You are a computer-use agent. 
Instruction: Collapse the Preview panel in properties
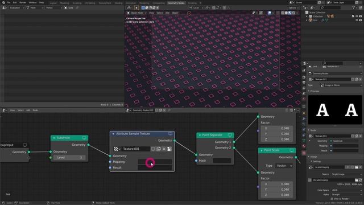[309, 91]
